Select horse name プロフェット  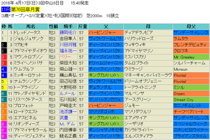click(x=24, y=106)
